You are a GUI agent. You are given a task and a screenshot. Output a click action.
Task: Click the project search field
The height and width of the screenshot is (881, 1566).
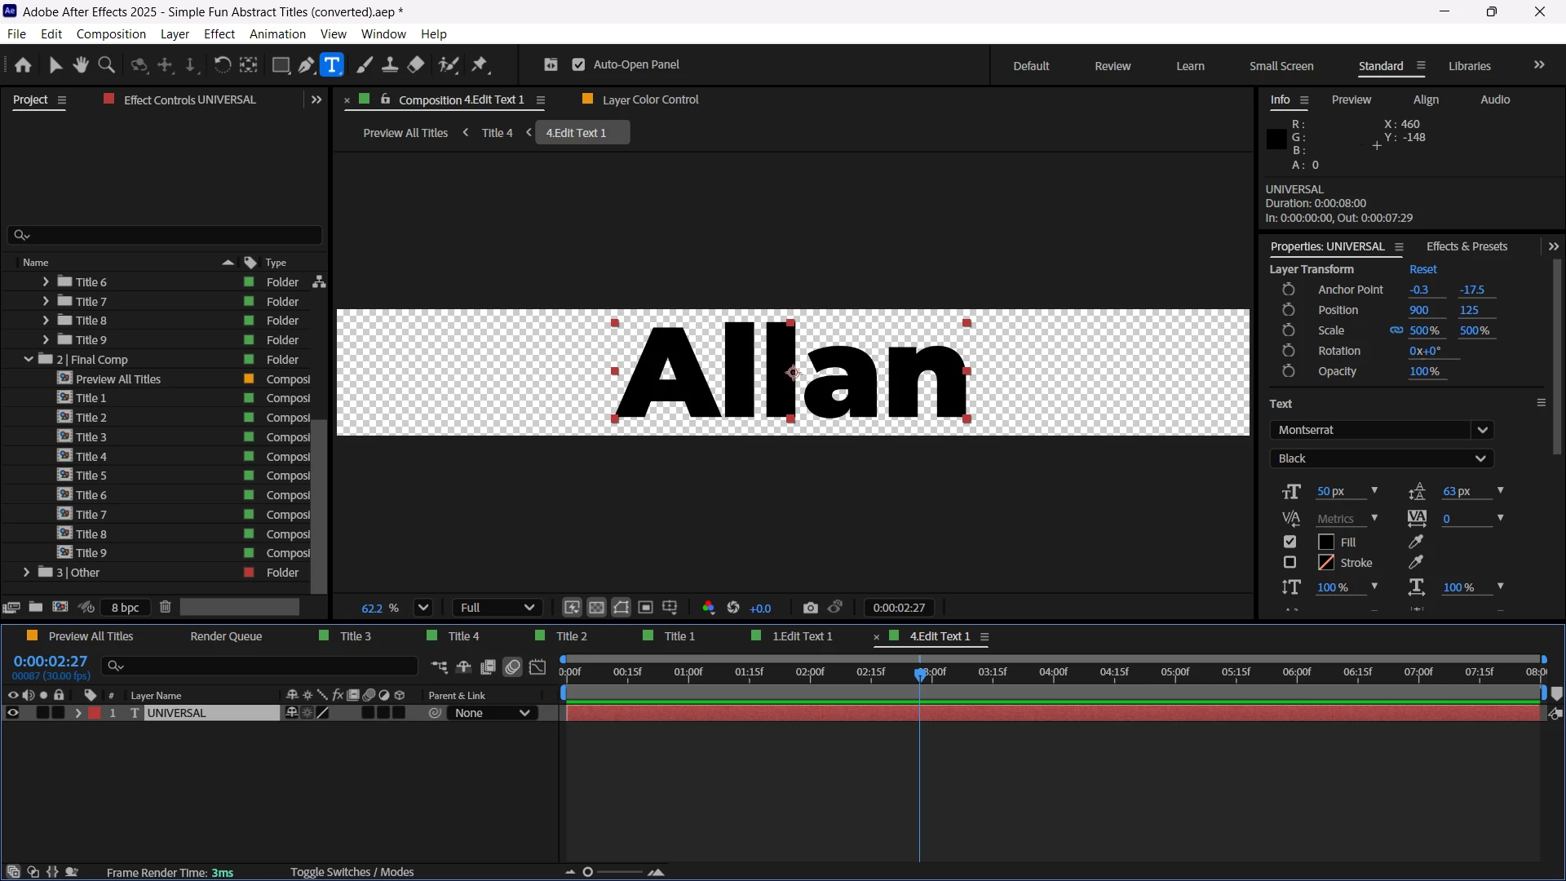coord(166,235)
